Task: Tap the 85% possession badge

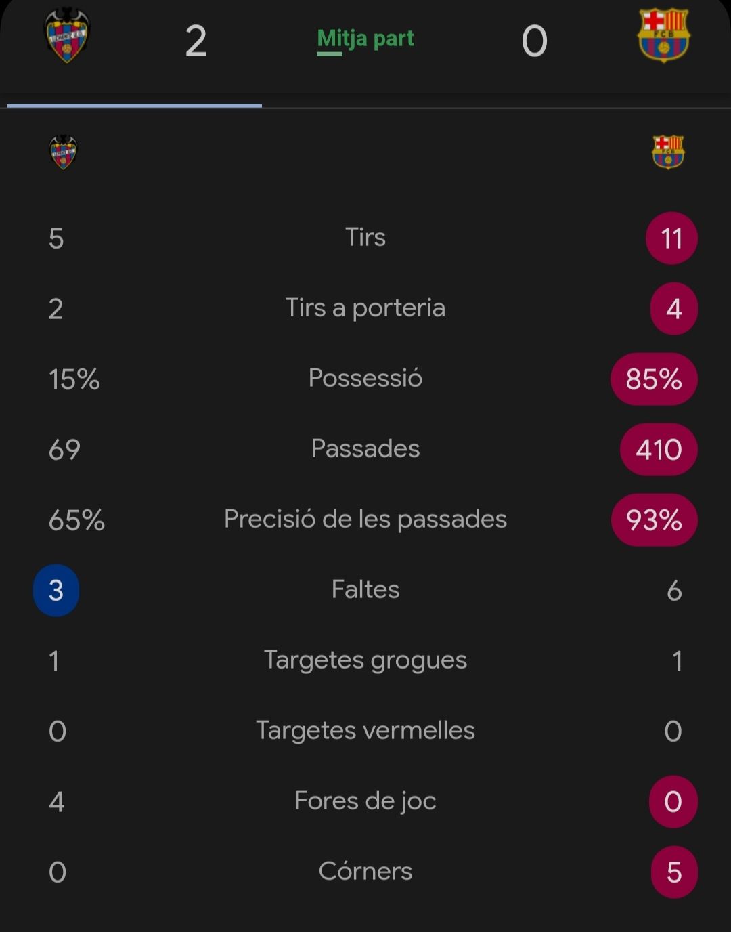Action: click(x=654, y=379)
